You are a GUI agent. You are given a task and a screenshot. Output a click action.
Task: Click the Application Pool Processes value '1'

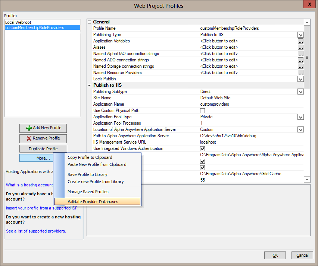(202, 123)
